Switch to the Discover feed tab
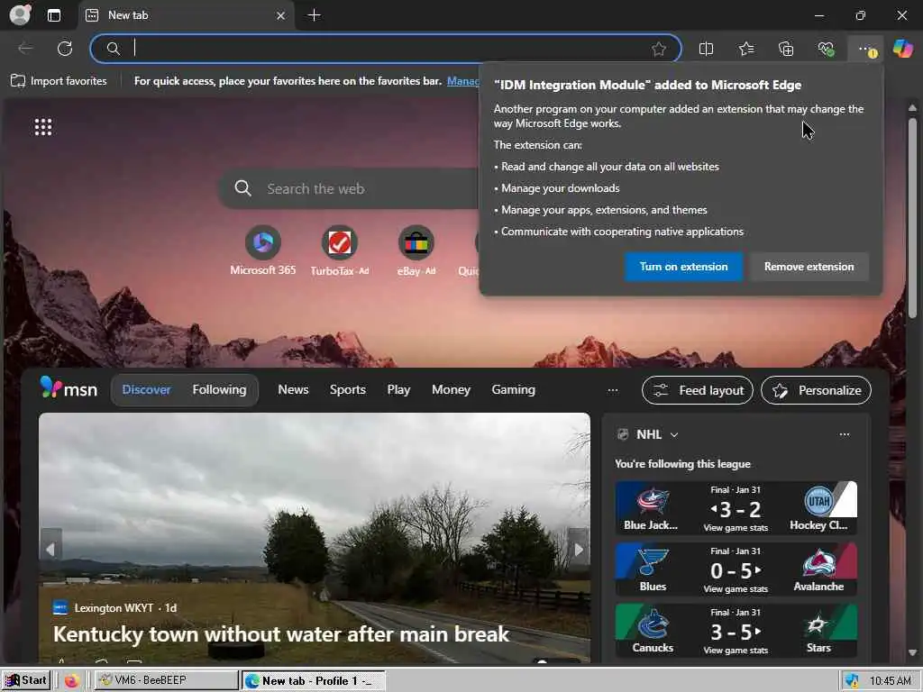Viewport: 923px width, 692px height. coord(146,389)
